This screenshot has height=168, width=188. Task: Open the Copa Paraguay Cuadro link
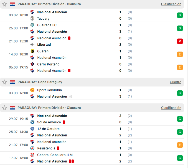coord(176,82)
